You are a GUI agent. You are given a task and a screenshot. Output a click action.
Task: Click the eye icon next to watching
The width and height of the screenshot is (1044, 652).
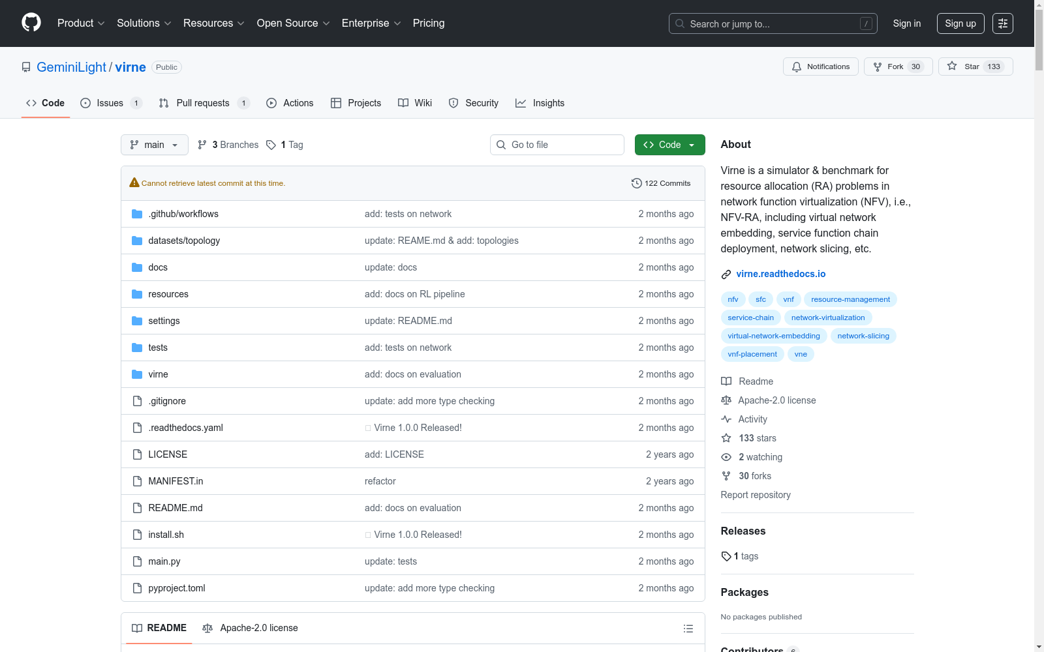point(726,457)
